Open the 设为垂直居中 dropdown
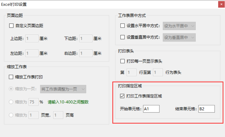Screen dimensions: 225x137 pyautogui.click(x=179, y=37)
